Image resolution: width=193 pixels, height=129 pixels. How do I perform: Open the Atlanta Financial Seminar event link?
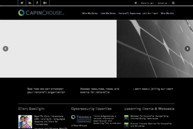point(151,125)
